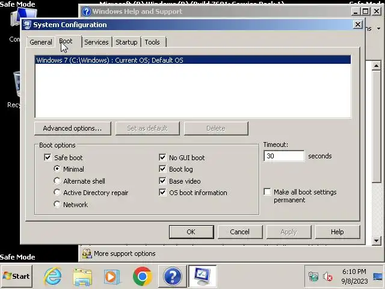
Task: Open the Options dropdown arrow in Help window
Action: [378, 28]
